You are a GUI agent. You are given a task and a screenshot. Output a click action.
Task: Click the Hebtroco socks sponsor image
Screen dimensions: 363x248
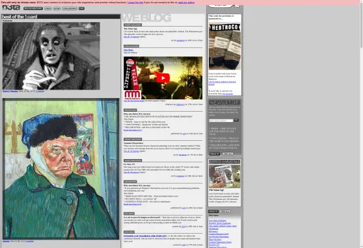224,46
